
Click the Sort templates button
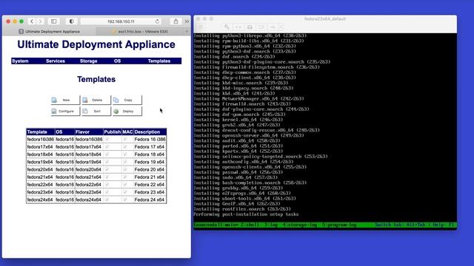point(96,111)
